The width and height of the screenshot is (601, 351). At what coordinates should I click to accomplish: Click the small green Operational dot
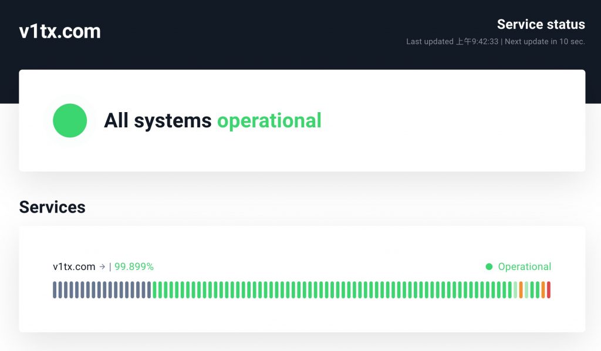tap(489, 266)
